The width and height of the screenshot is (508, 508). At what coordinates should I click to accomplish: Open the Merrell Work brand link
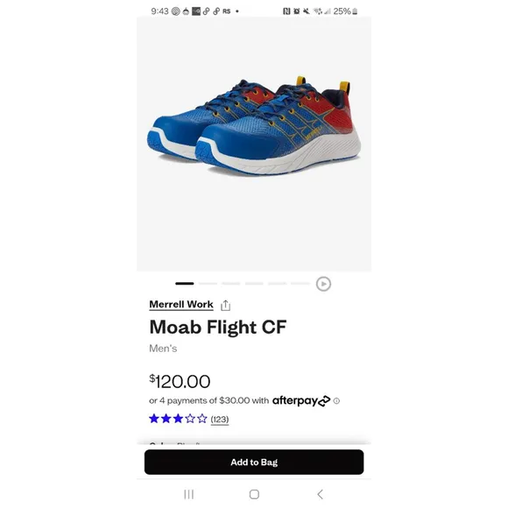click(181, 305)
